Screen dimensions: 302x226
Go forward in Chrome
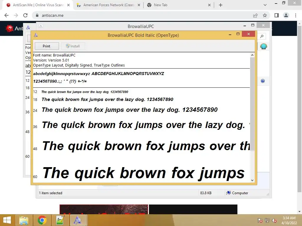point(16,15)
